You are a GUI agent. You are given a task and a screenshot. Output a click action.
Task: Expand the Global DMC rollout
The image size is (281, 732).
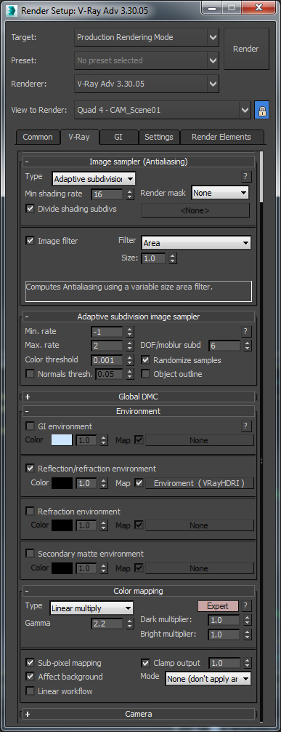139,397
